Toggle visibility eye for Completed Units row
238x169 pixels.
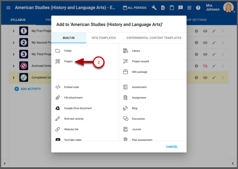pyautogui.click(x=205, y=78)
